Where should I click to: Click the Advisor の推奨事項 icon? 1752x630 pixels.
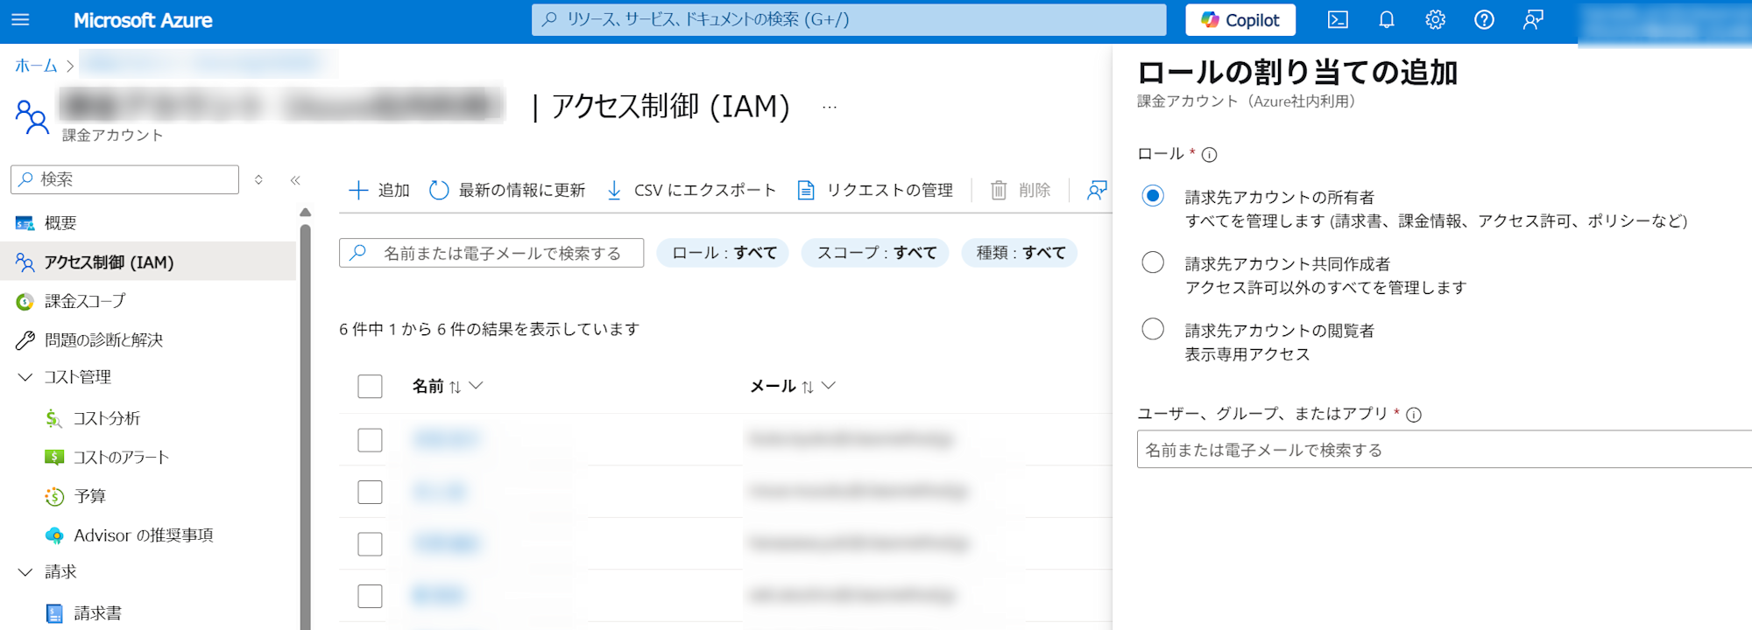tap(54, 535)
